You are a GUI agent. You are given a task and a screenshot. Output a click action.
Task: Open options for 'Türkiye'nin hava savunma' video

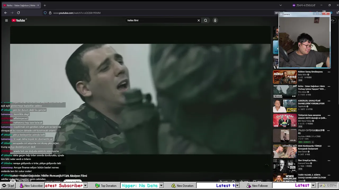[x=329, y=115]
